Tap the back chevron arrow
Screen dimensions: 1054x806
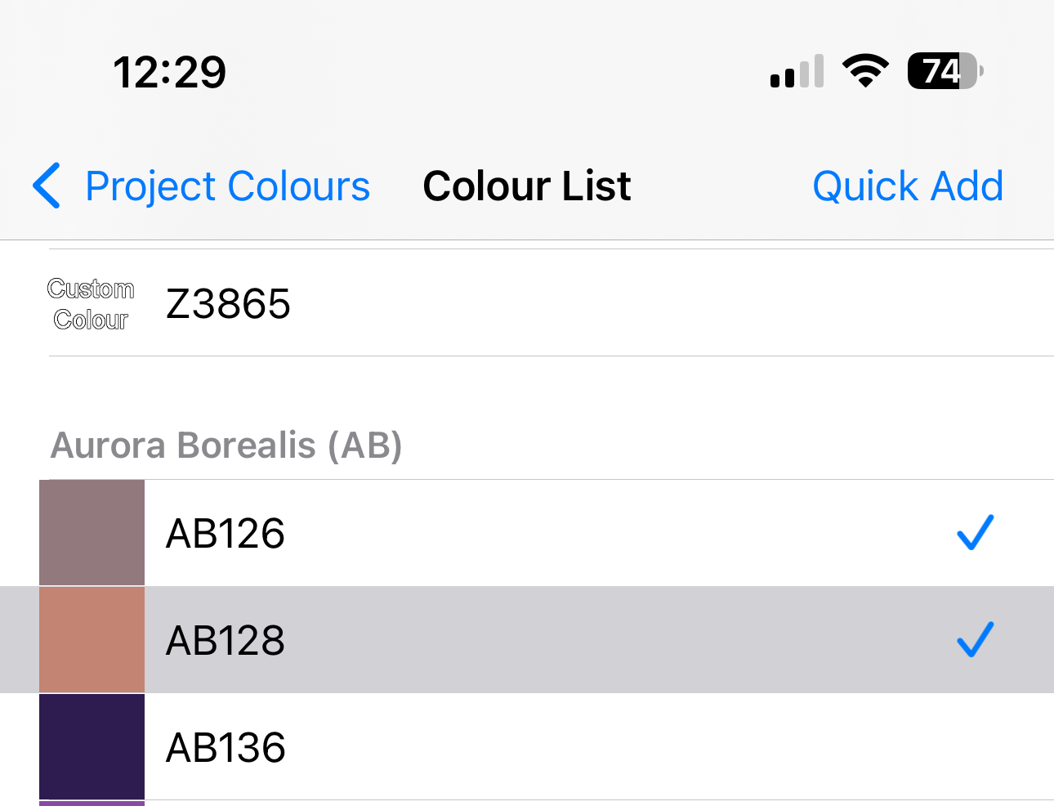tap(47, 186)
